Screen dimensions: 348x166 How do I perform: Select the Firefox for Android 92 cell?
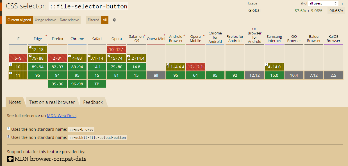[x=235, y=75]
